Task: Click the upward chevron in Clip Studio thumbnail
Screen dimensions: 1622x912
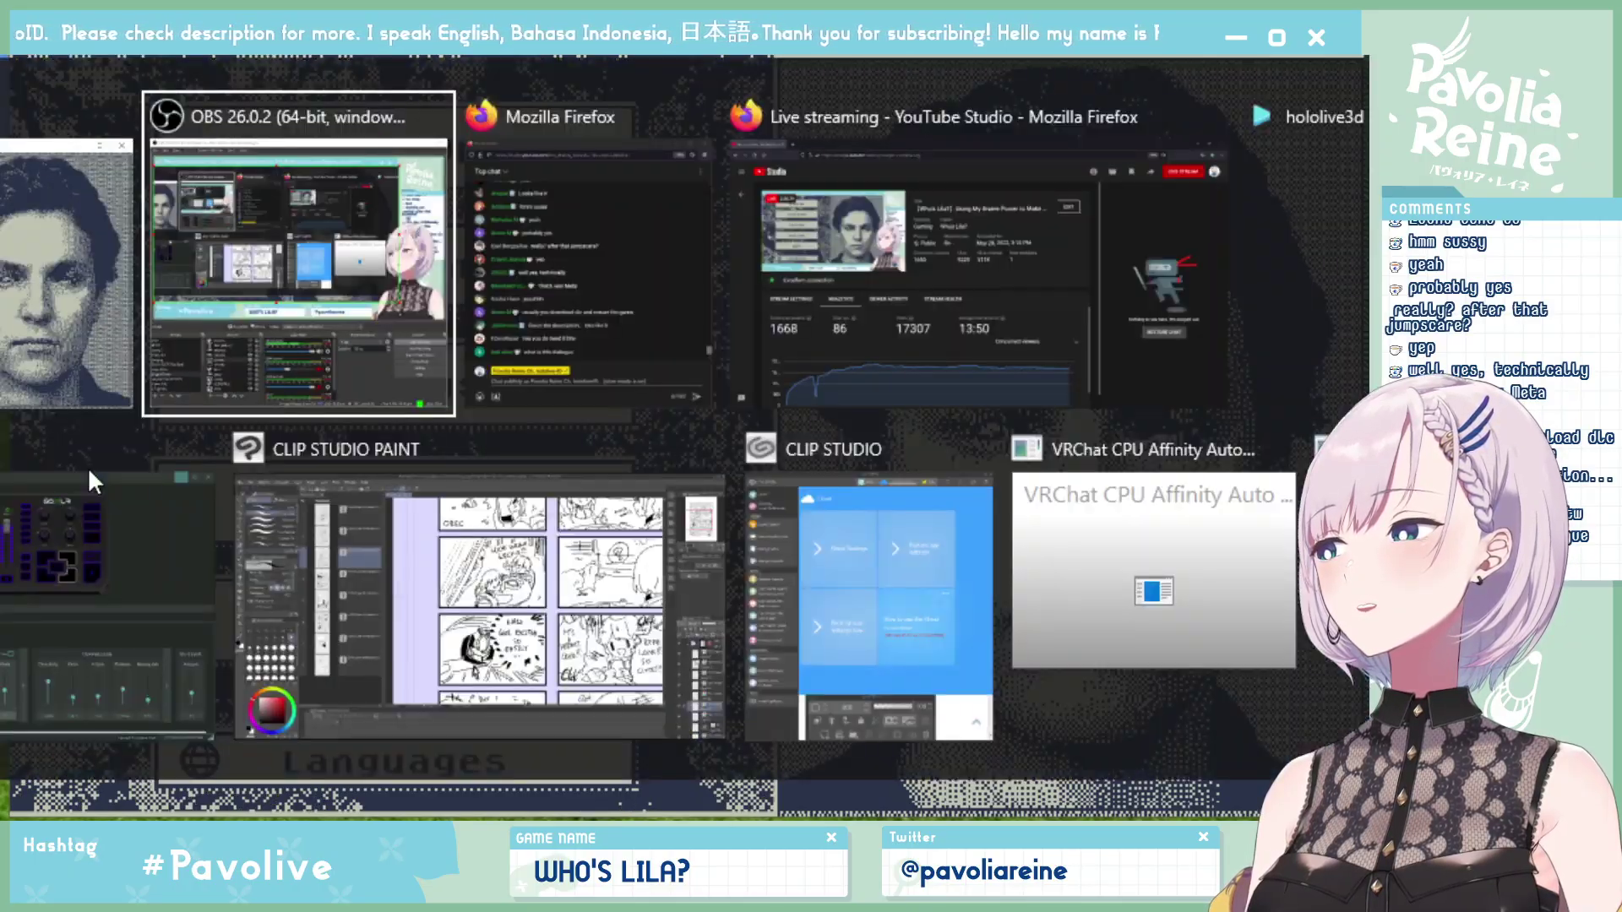Action: [x=976, y=721]
